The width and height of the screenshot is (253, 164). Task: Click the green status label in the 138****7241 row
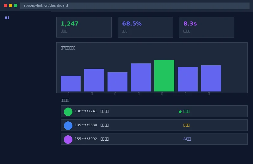pos(186,111)
